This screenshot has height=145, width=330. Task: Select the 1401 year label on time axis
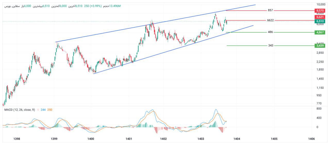(x=129, y=139)
